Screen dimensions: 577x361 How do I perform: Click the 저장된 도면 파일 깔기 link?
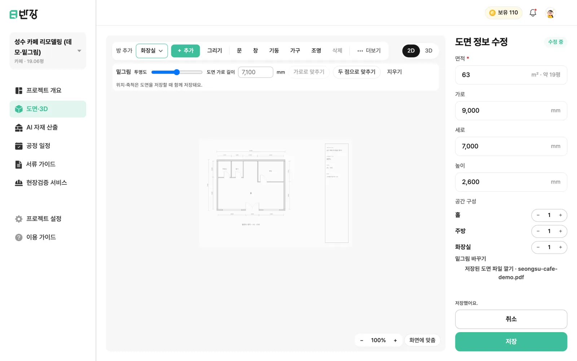[511, 273]
